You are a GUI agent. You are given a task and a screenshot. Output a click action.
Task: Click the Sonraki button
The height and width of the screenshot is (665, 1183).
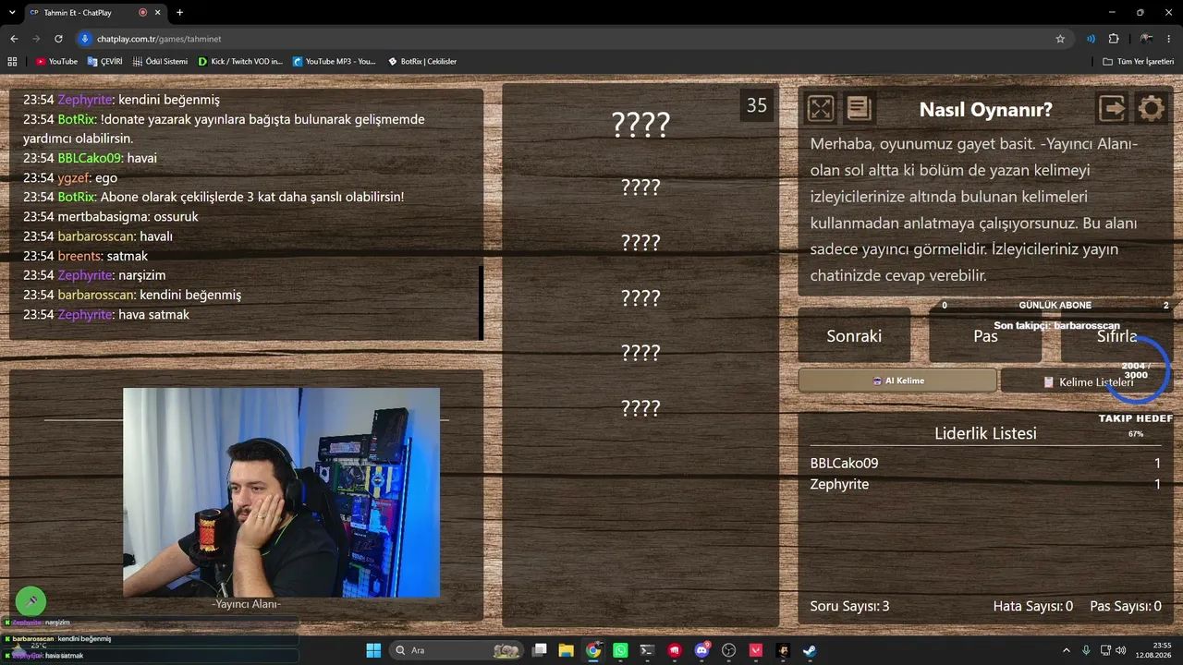pos(854,336)
